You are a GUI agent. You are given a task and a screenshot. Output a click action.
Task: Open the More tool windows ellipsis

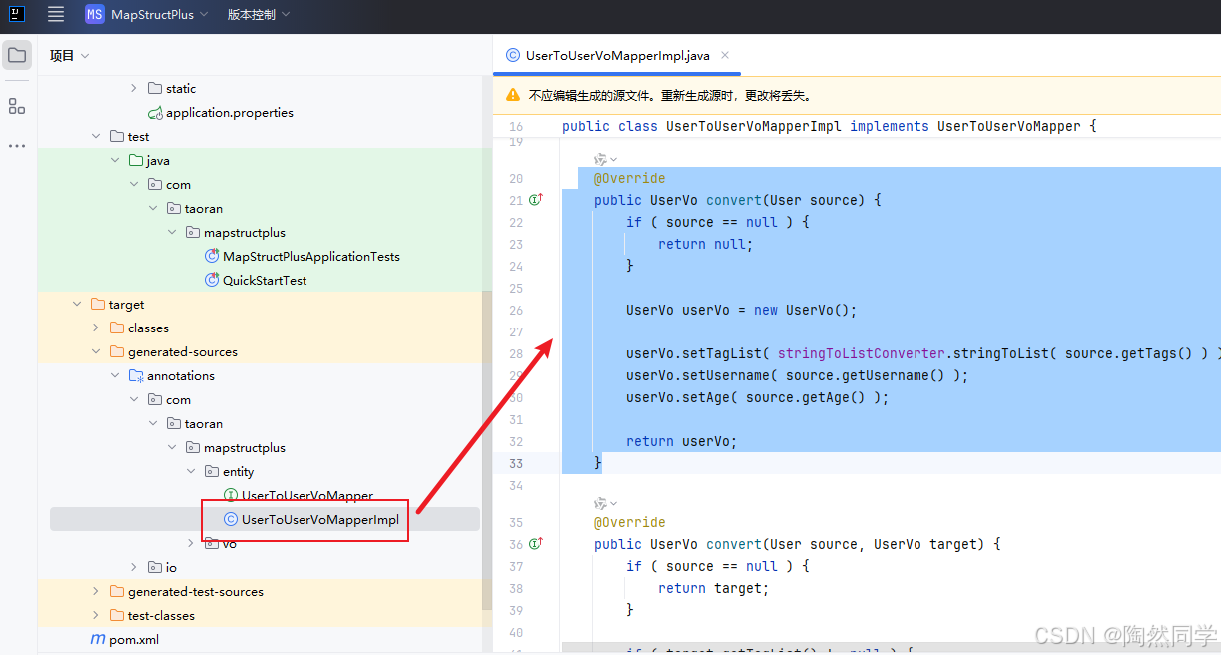[17, 146]
